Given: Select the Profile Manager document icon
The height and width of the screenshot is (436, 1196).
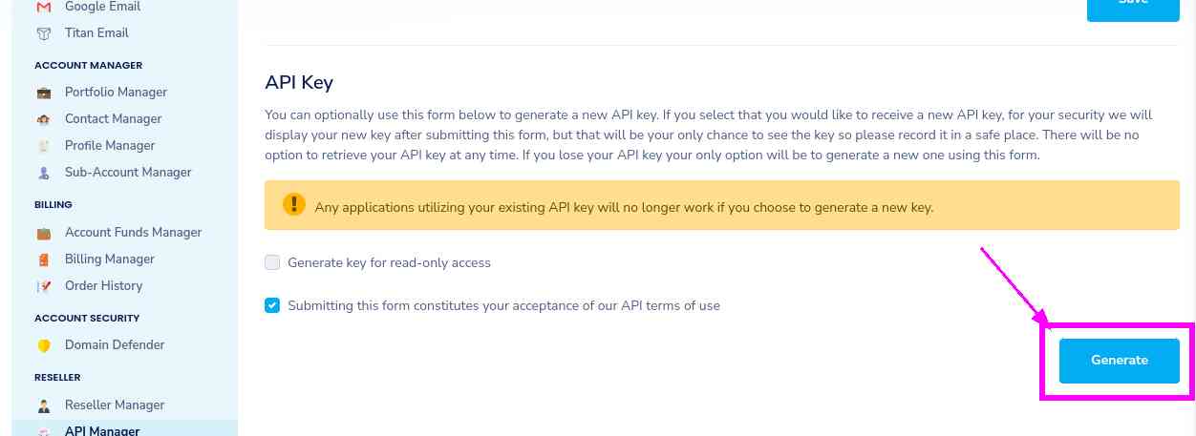Looking at the screenshot, I should click(x=44, y=146).
